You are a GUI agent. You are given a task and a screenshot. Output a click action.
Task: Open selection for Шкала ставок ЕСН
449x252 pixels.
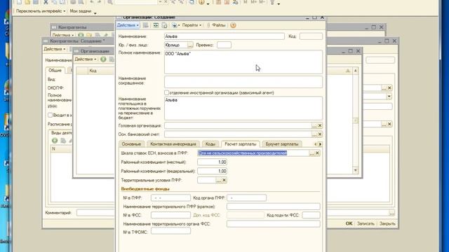pyautogui.click(x=311, y=153)
